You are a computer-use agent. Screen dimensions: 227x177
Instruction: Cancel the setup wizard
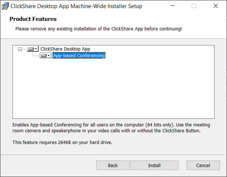(203, 165)
